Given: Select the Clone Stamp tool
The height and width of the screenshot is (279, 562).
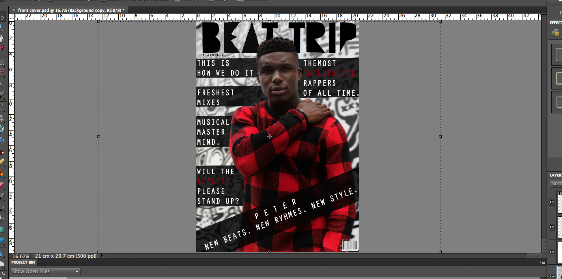Looking at the screenshot, I should [2, 173].
